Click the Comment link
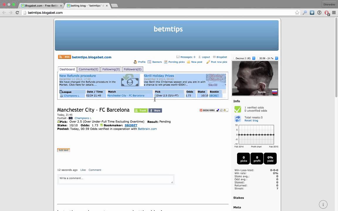The width and height of the screenshot is (338, 211). [x=95, y=170]
